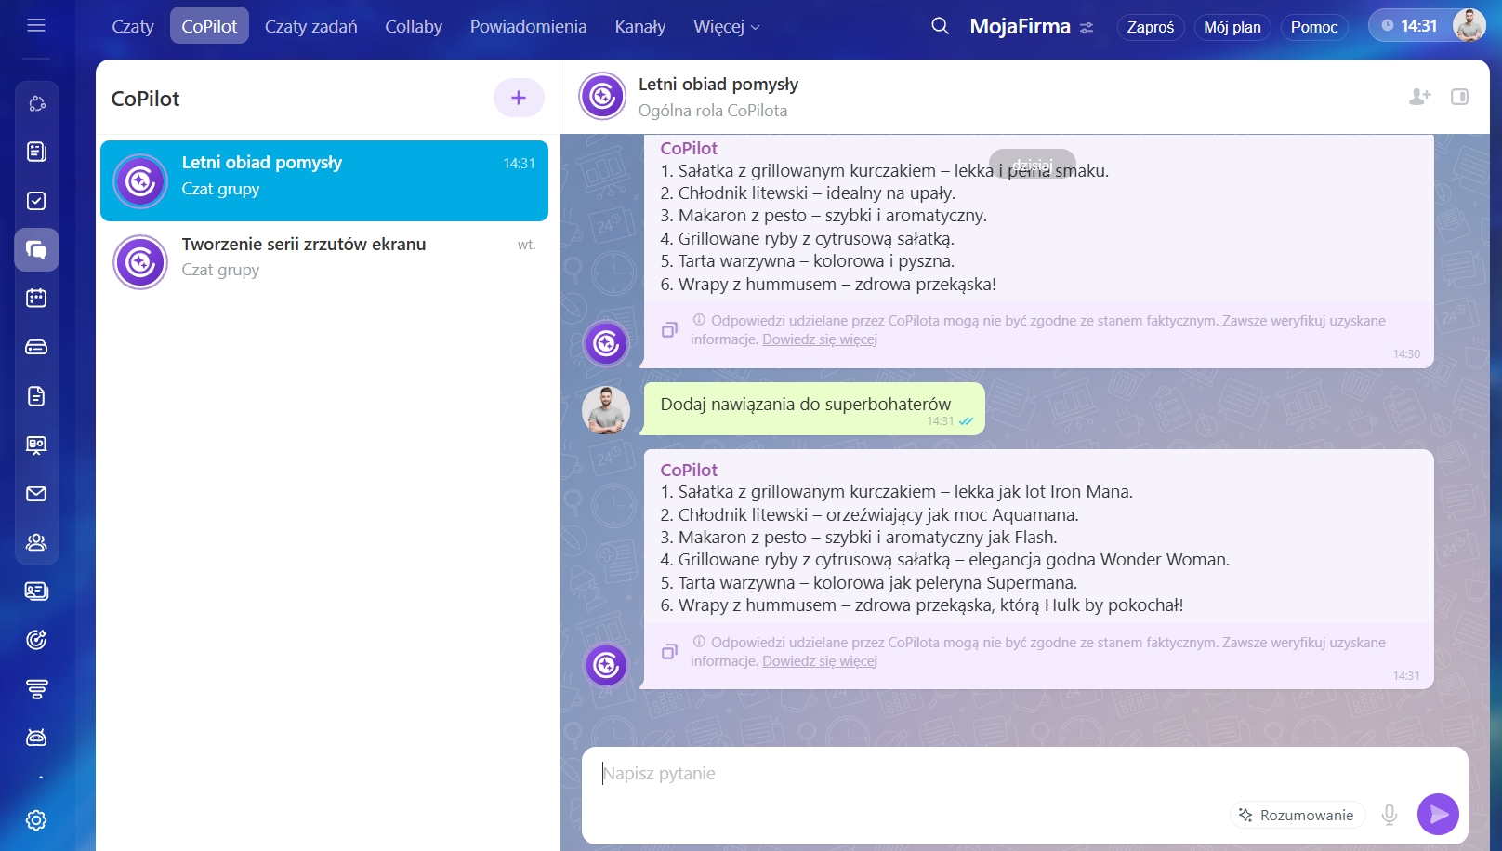Go to the Kanały tab
The width and height of the screenshot is (1502, 851).
pos(639,27)
